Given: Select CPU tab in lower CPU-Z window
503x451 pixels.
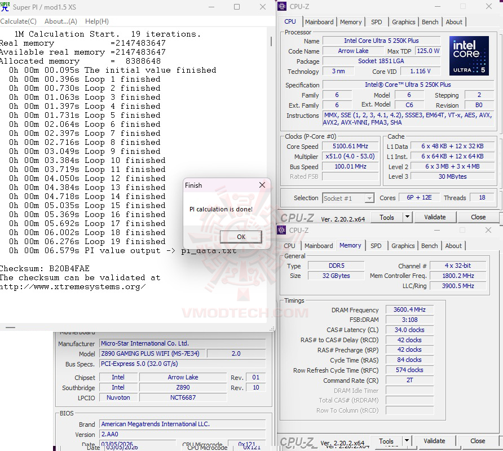Looking at the screenshot, I should tap(289, 246).
